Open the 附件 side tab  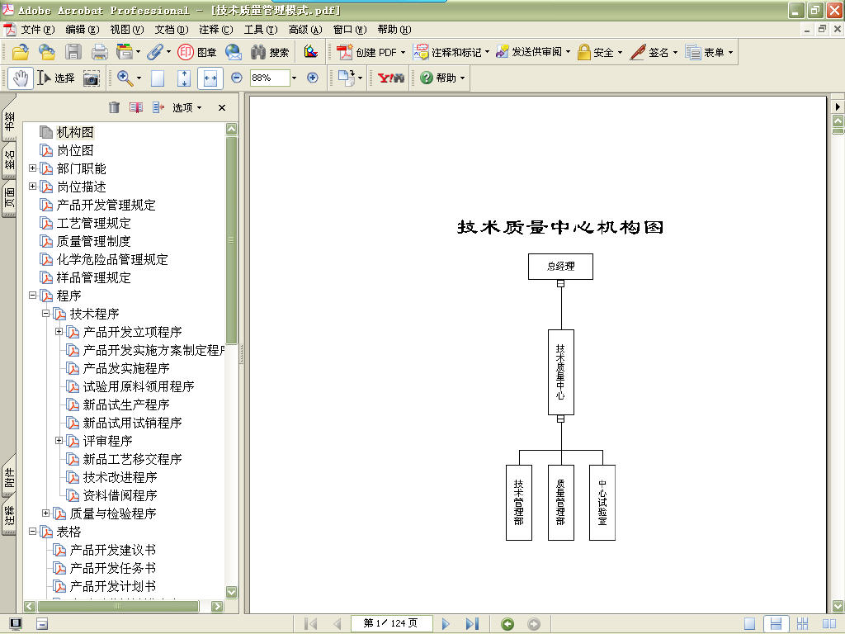[x=9, y=476]
